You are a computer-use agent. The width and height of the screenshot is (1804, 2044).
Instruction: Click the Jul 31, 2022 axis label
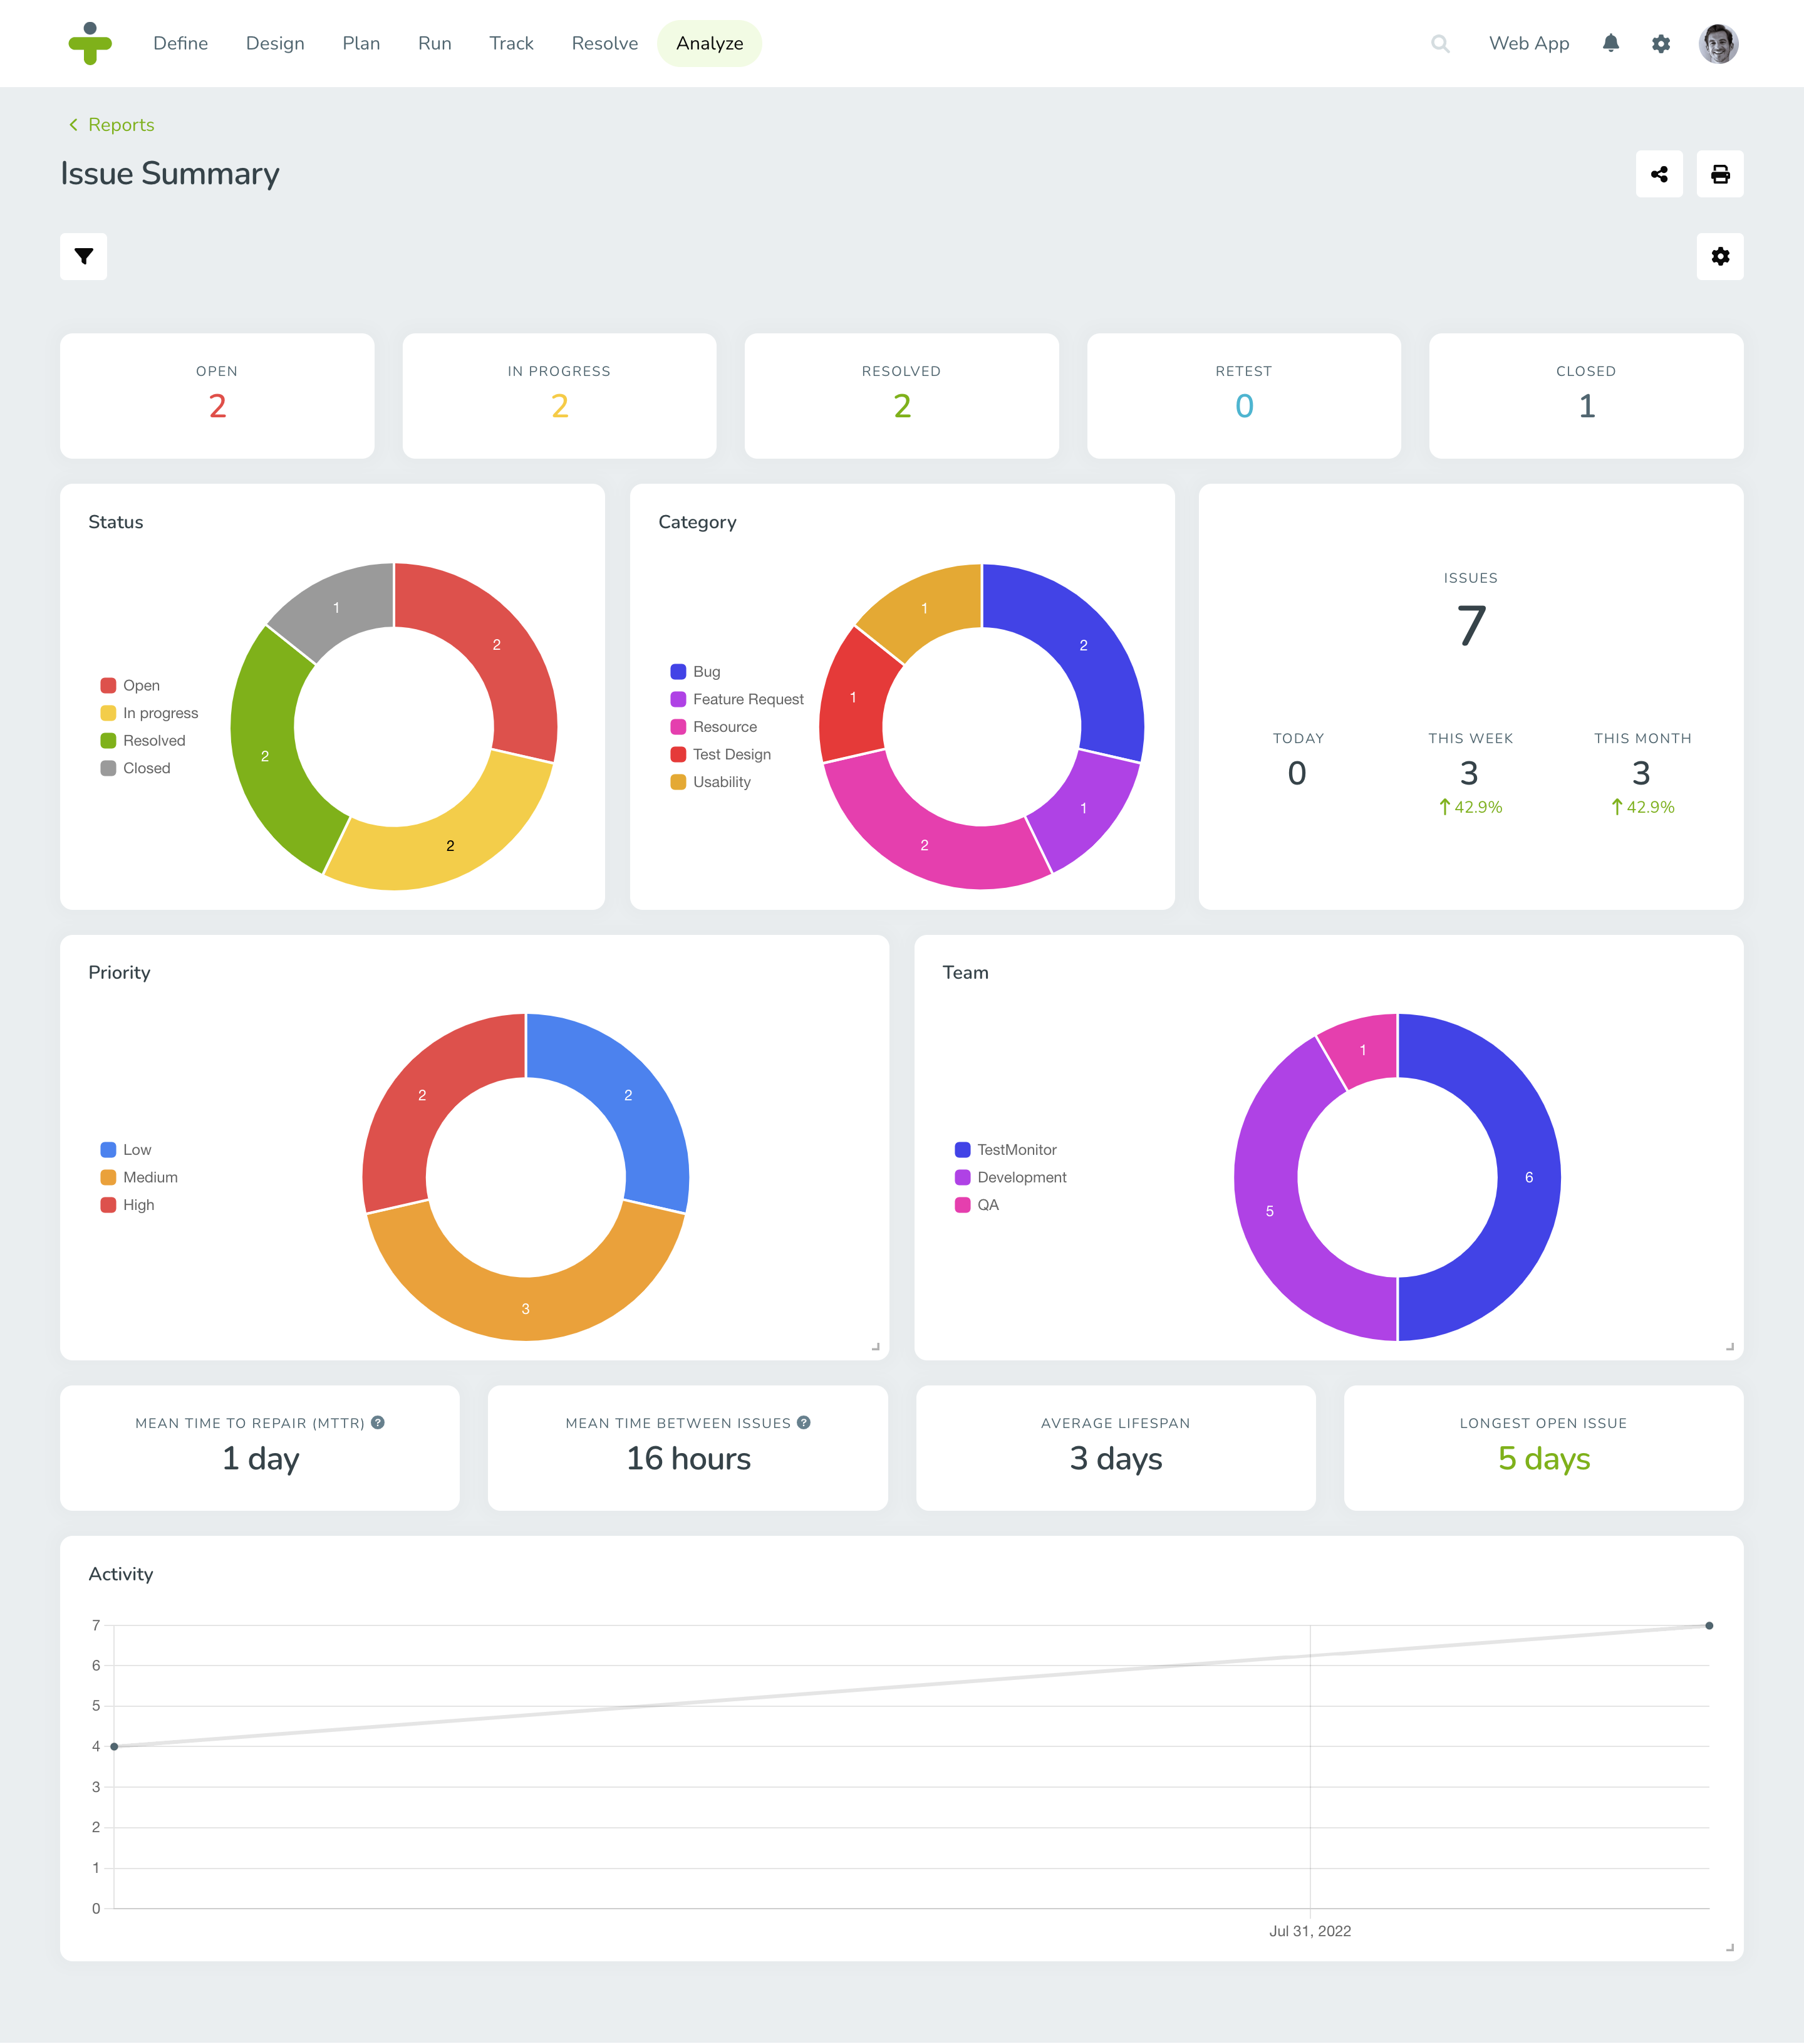tap(1309, 1931)
